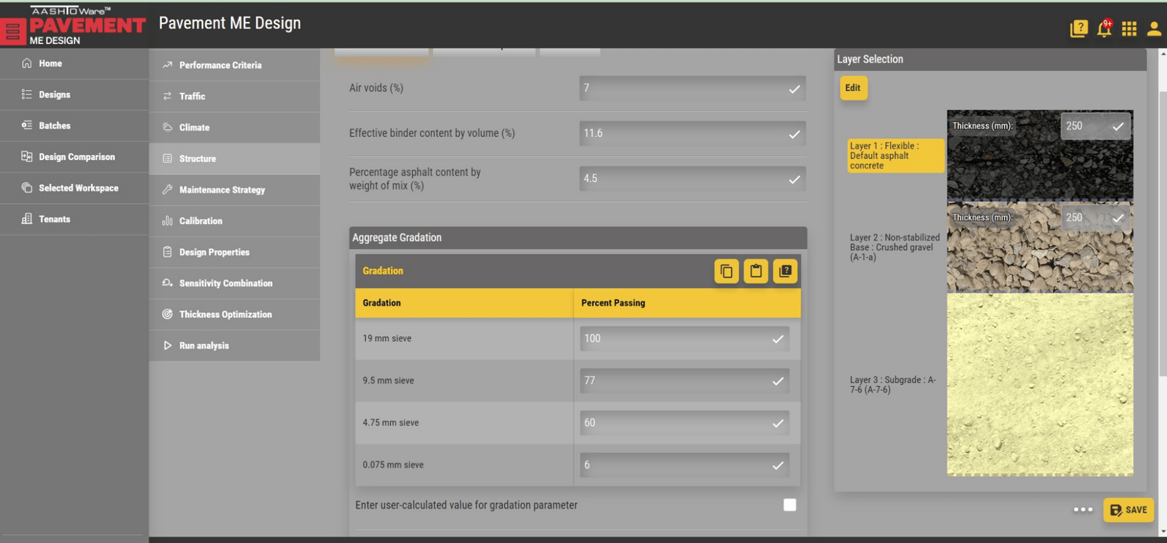Confirm Layer 1 thickness checkmark
Image resolution: width=1167 pixels, height=543 pixels.
[x=1118, y=126]
